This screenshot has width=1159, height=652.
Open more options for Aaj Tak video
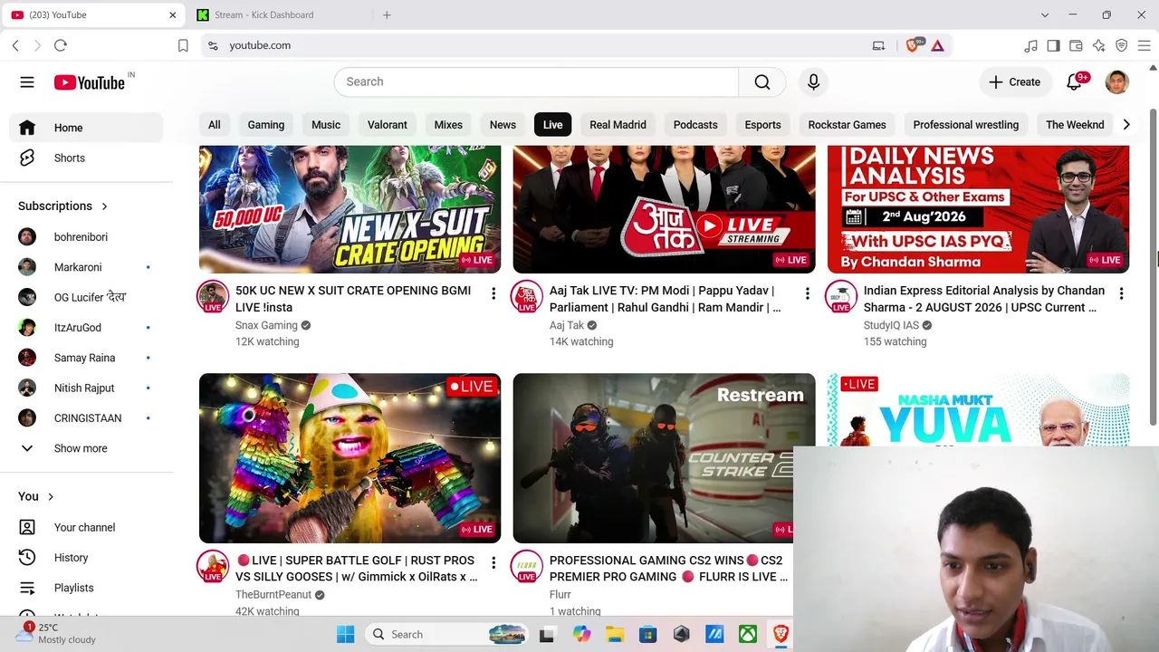(808, 293)
